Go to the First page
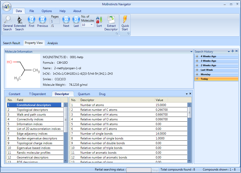Screen dimensions: 241x173 point(32,22)
